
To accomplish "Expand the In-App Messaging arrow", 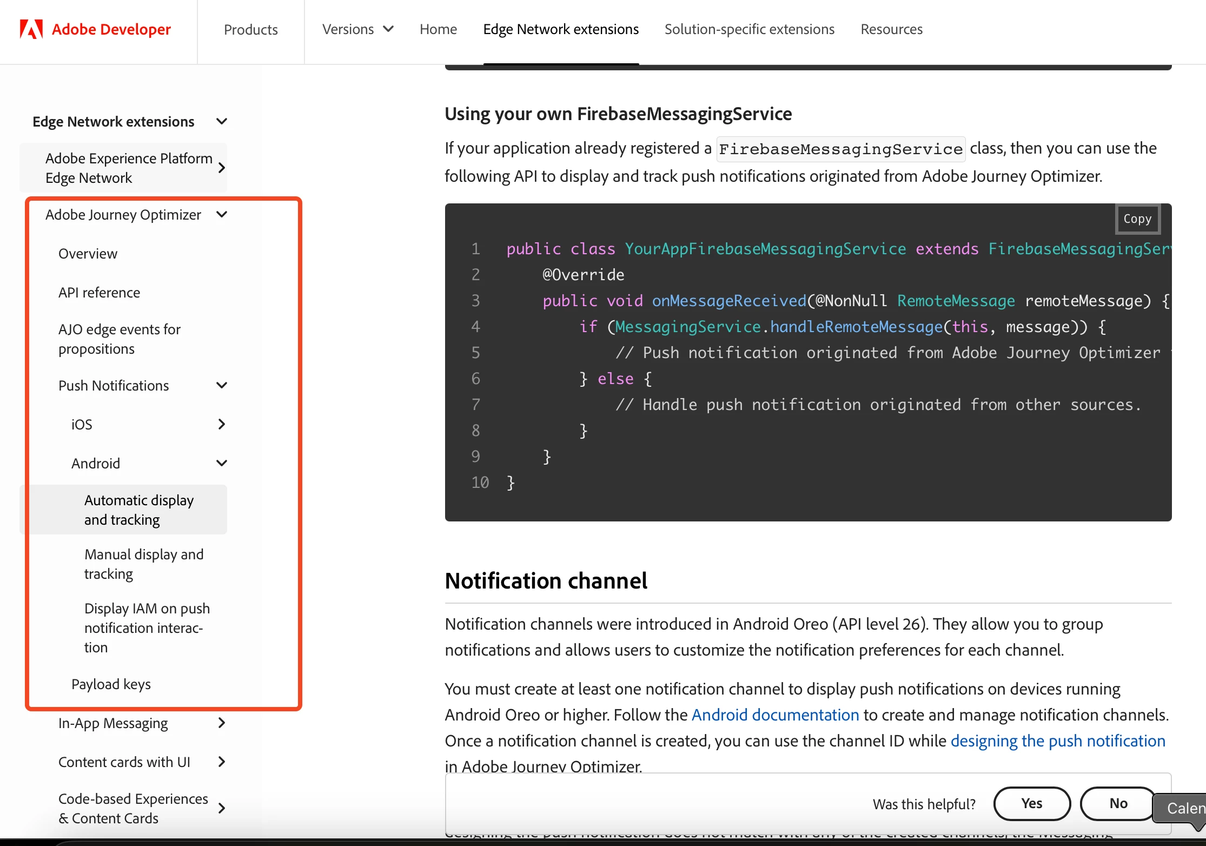I will (x=221, y=723).
